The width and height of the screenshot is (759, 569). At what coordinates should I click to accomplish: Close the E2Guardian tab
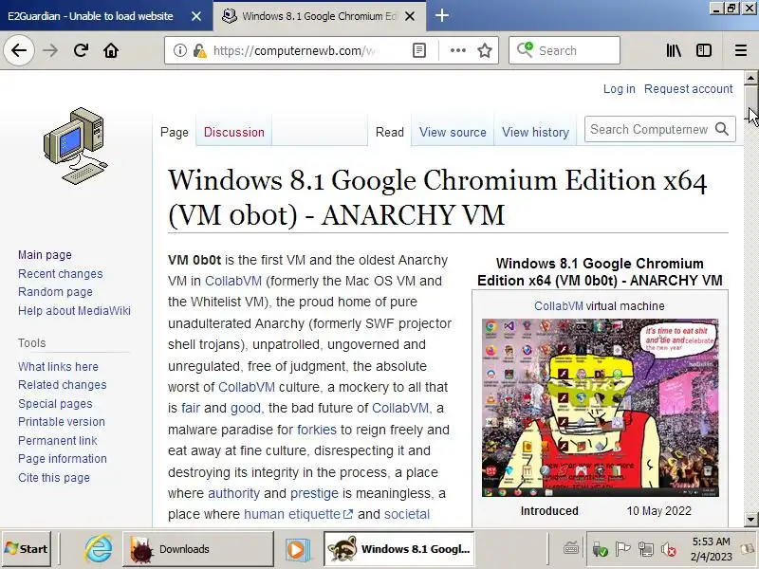[x=196, y=16]
